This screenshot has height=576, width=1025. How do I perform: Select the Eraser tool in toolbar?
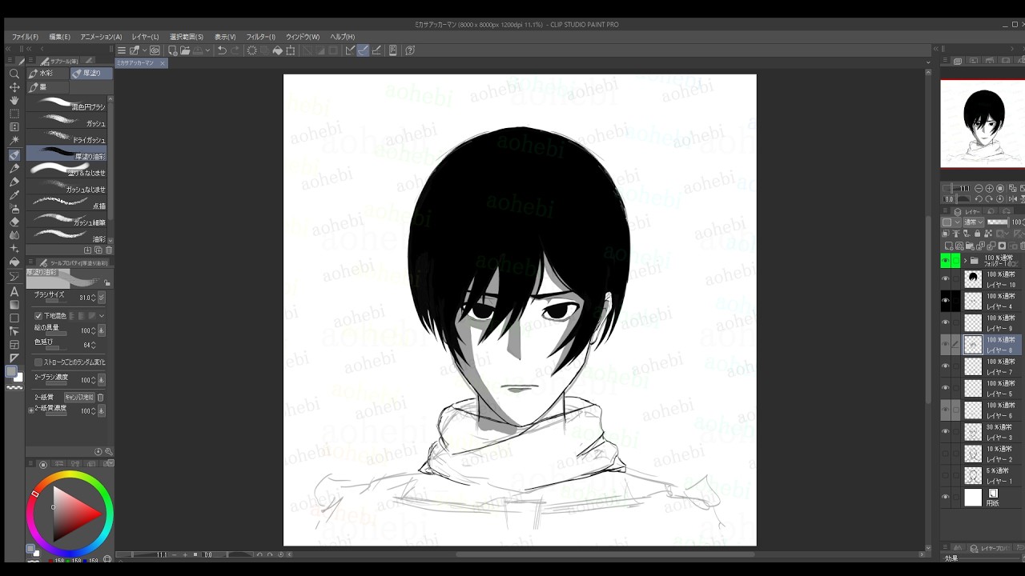point(14,222)
